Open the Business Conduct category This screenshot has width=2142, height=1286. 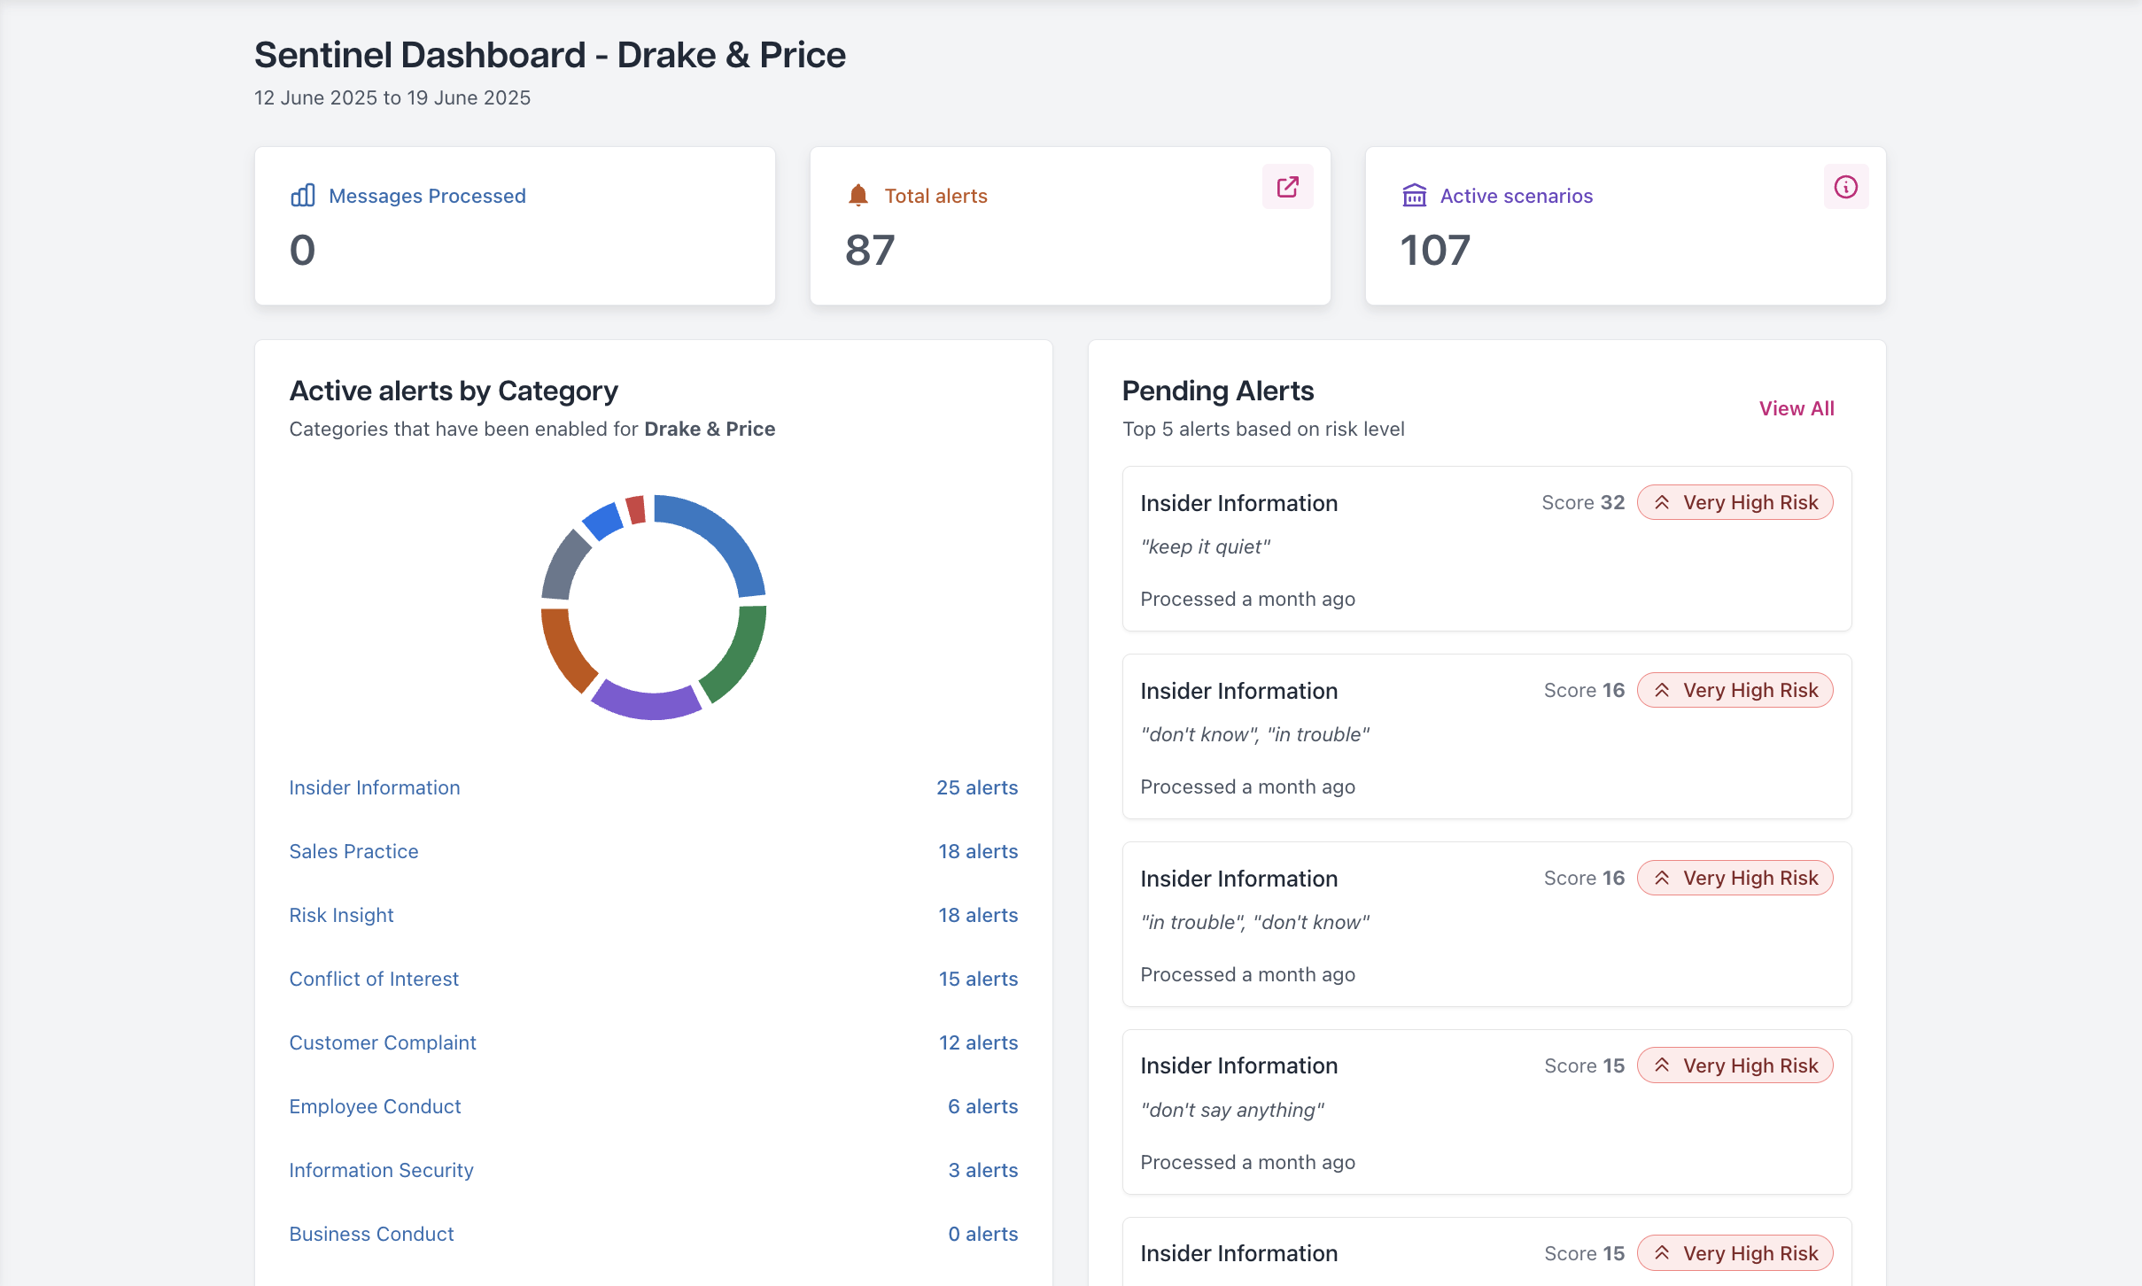coord(371,1234)
